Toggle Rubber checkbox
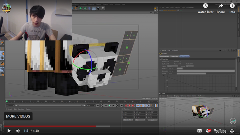The image size is (240, 135). click(x=180, y=64)
